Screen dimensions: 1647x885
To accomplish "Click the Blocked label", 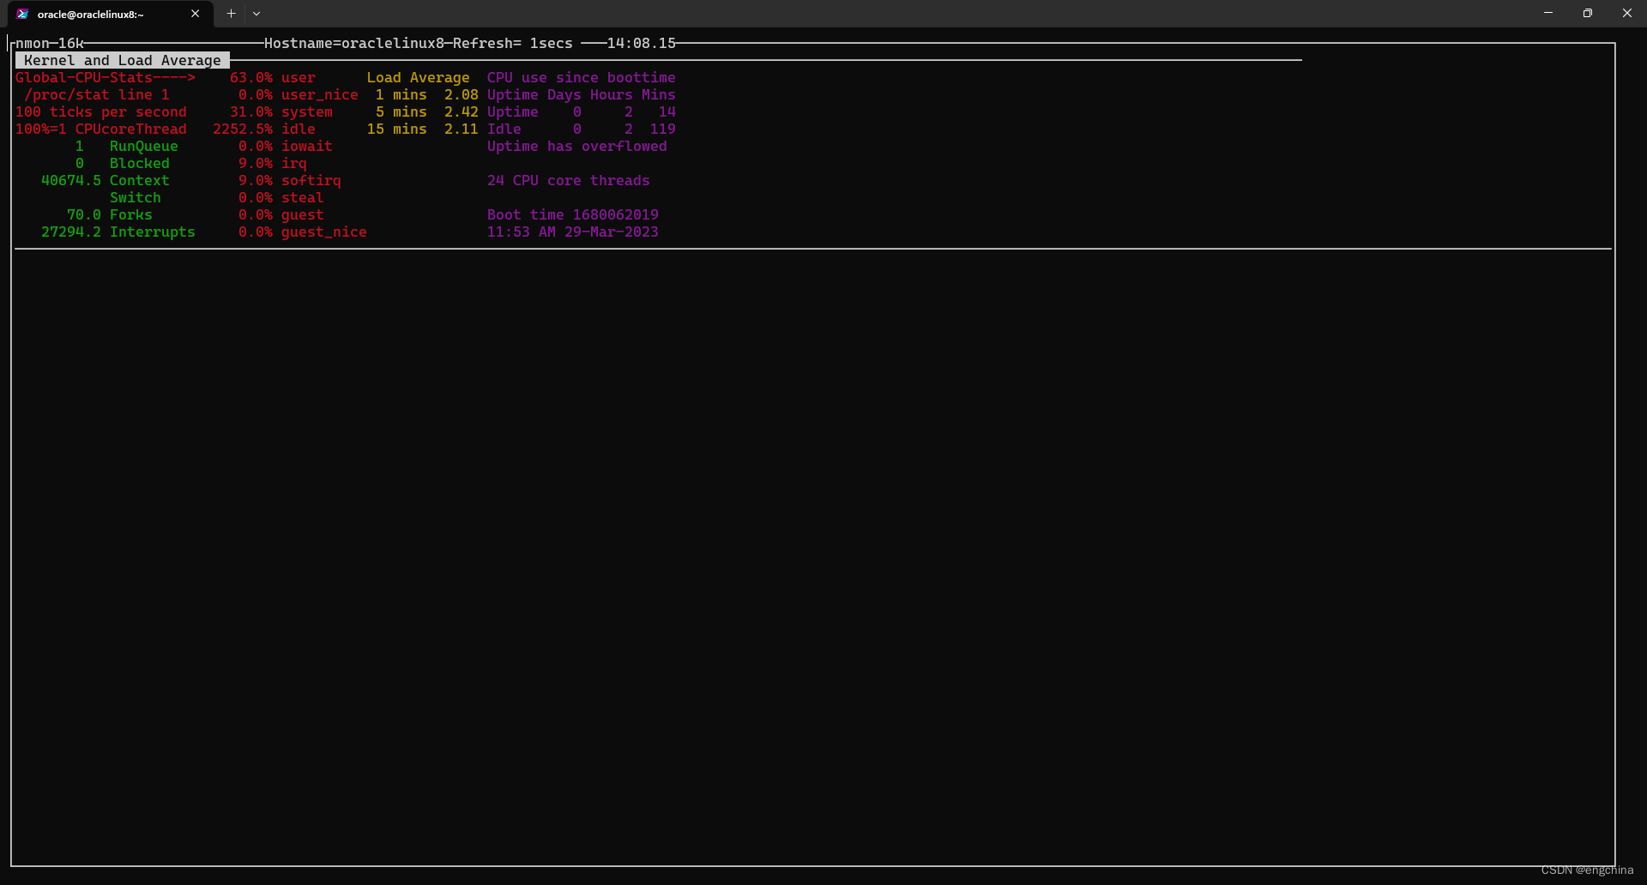I will click(140, 163).
